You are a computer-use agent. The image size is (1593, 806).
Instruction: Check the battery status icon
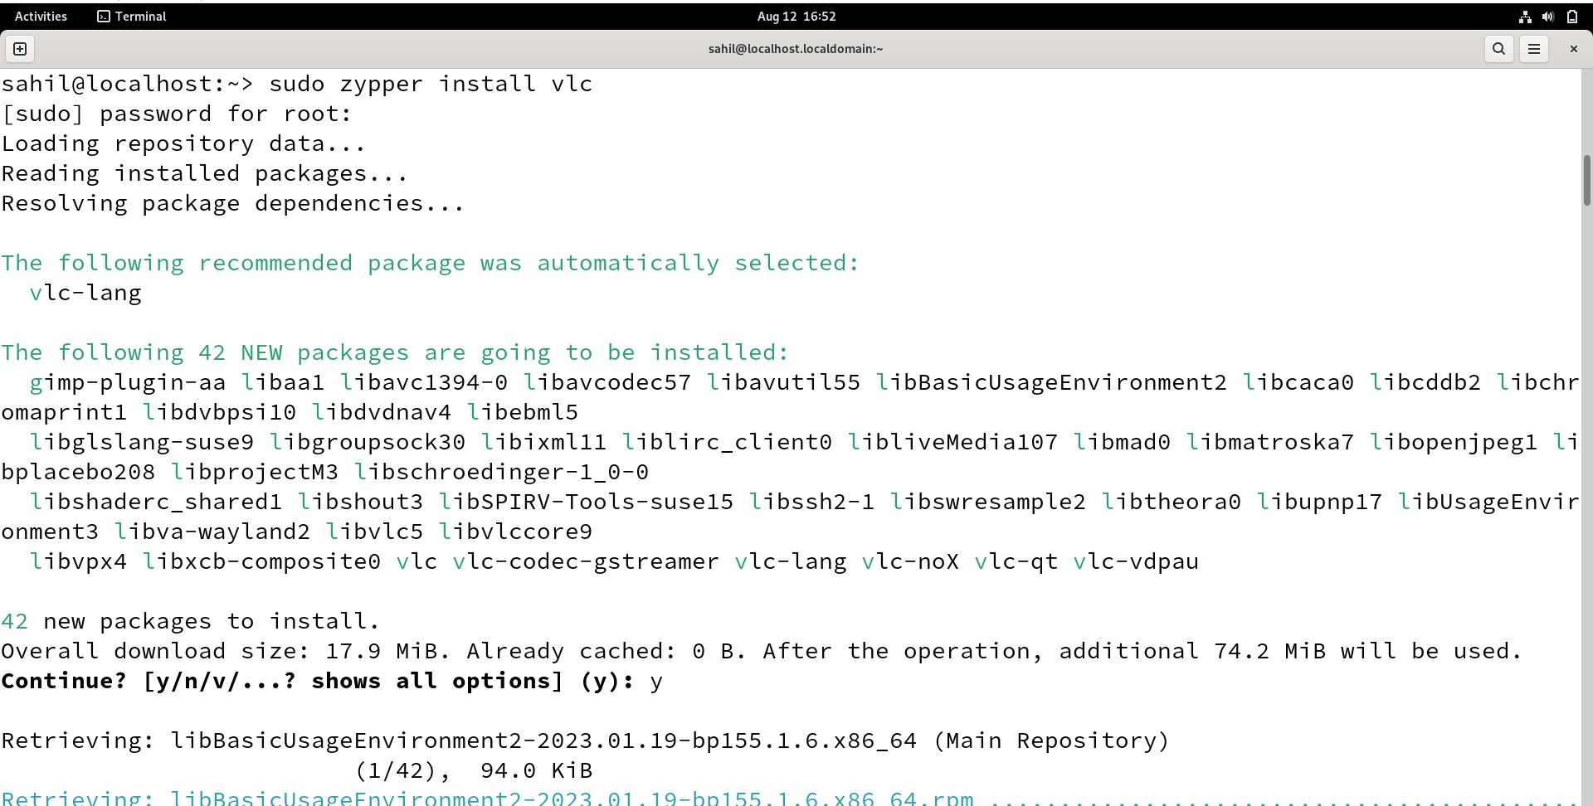pos(1572,16)
